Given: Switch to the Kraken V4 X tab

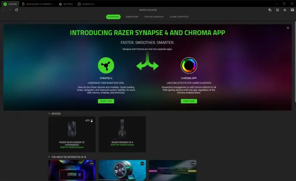Looking at the screenshot, I should pyautogui.click(x=86, y=4).
